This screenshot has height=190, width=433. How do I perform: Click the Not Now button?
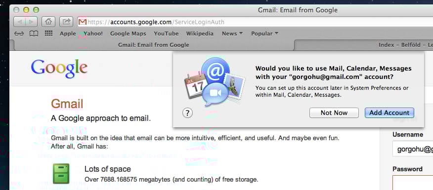click(x=334, y=113)
